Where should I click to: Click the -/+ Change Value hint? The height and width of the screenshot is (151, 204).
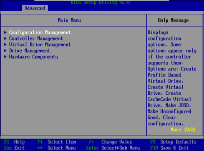[x=109, y=142]
